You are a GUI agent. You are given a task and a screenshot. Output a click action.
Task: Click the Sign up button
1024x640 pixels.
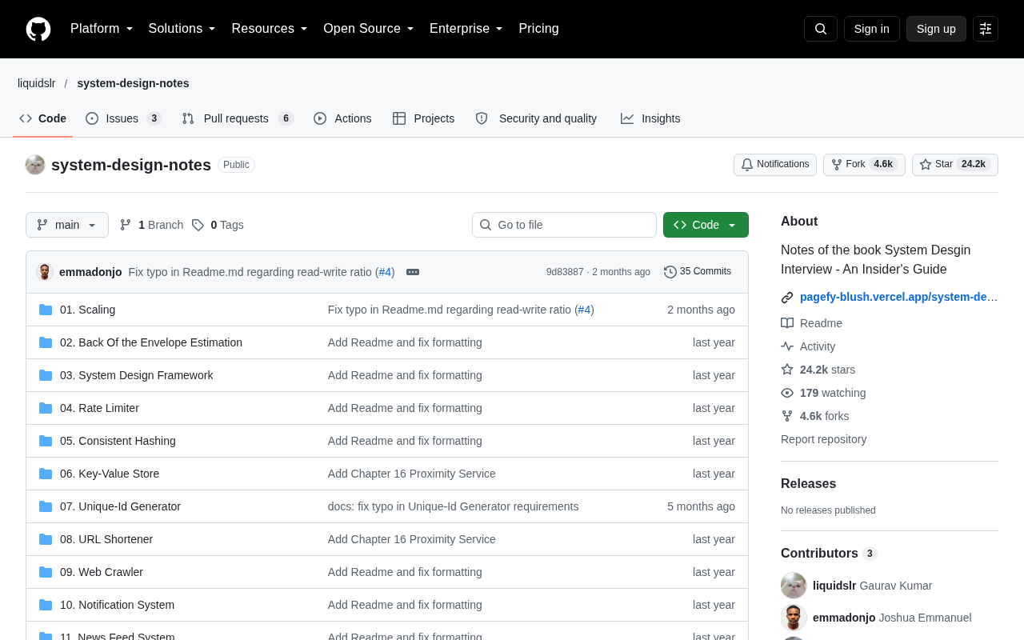(936, 29)
